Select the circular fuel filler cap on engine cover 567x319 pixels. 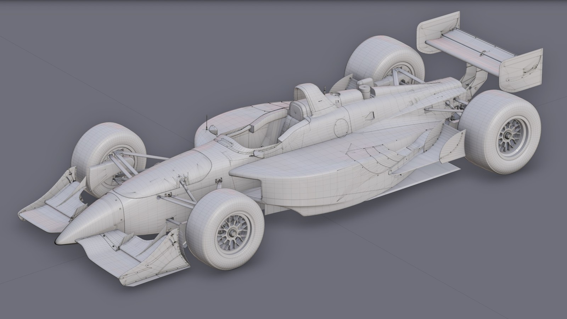[x=342, y=128]
